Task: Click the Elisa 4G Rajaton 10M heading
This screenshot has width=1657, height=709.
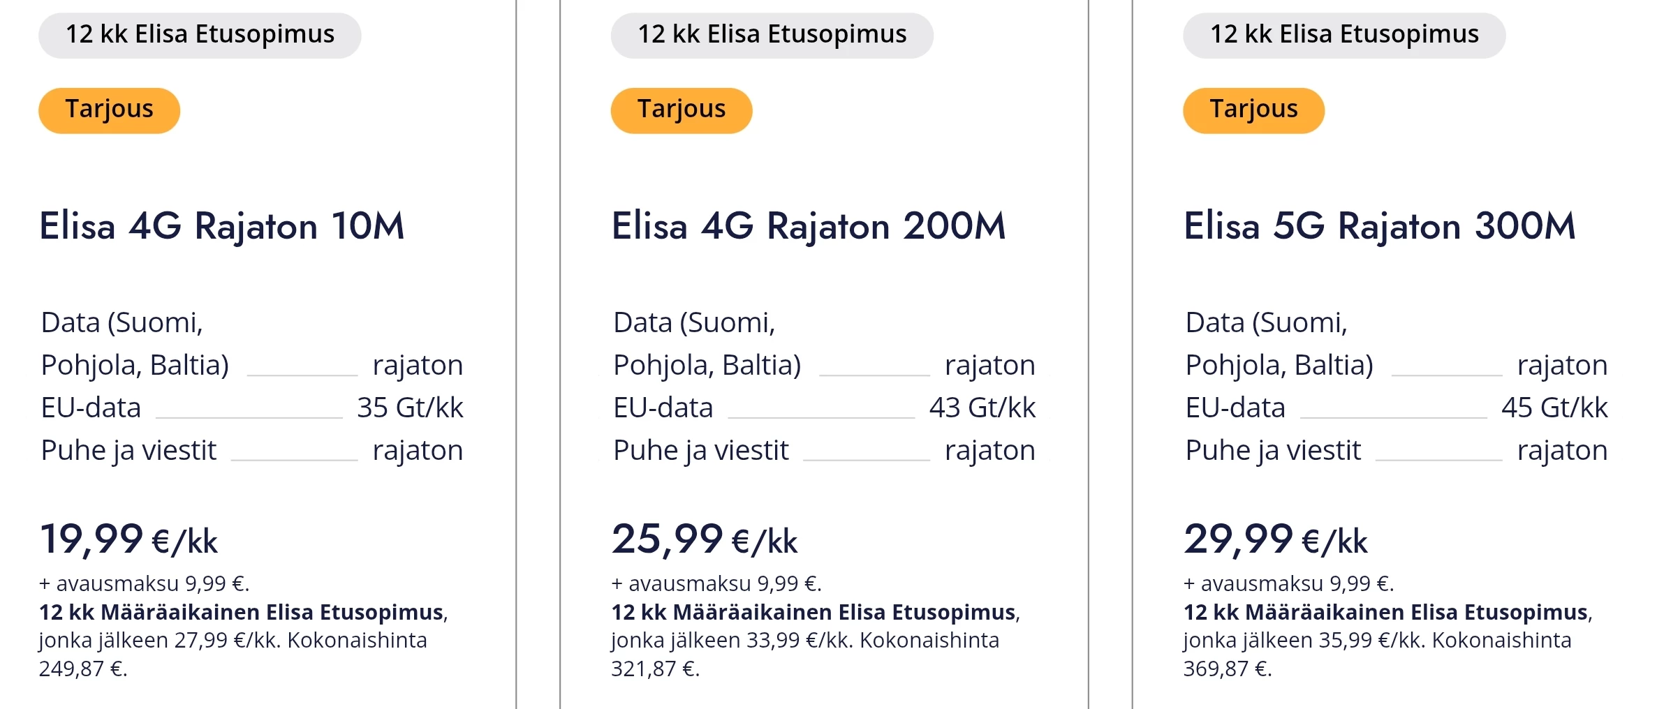Action: point(221,226)
